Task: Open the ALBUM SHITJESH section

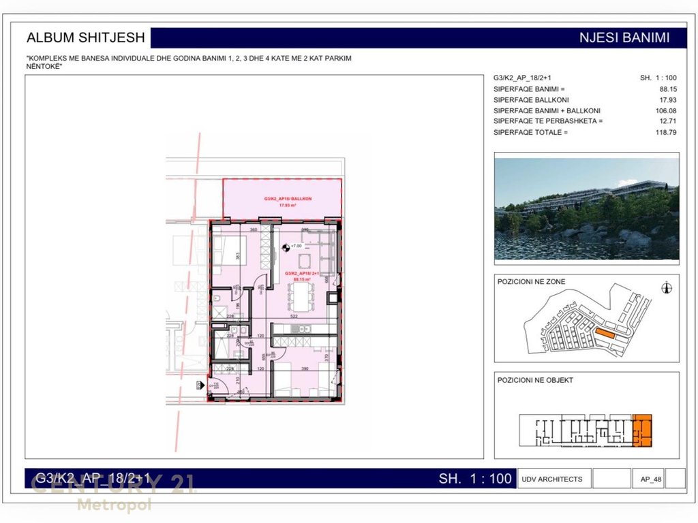Action: (85, 37)
